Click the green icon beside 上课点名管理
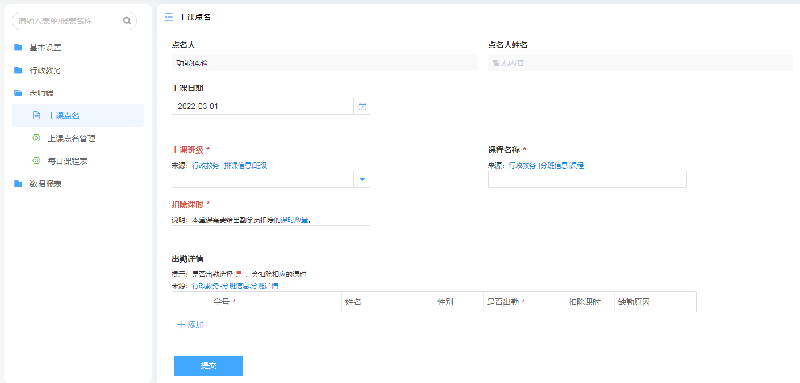This screenshot has width=800, height=383. [36, 138]
